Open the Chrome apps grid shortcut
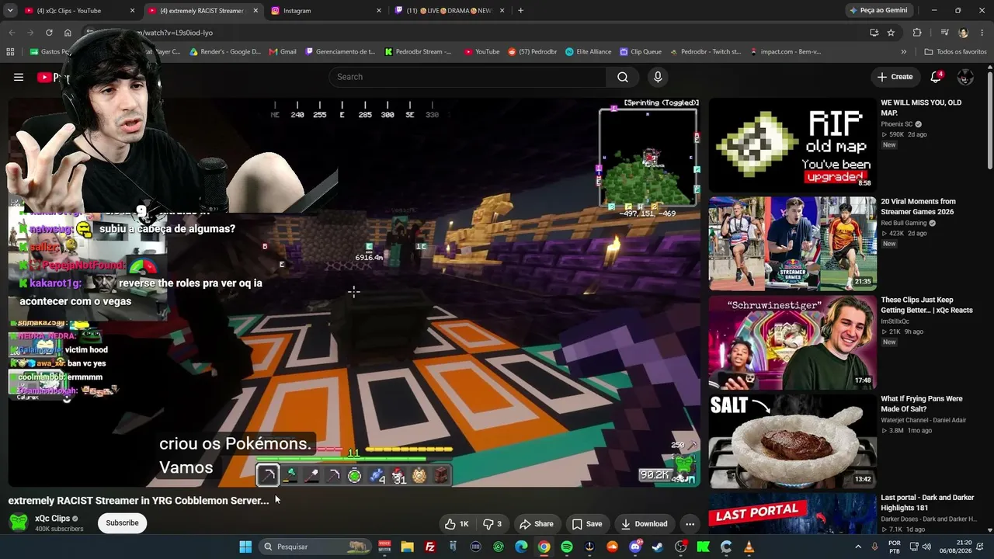The height and width of the screenshot is (559, 994). (10, 52)
